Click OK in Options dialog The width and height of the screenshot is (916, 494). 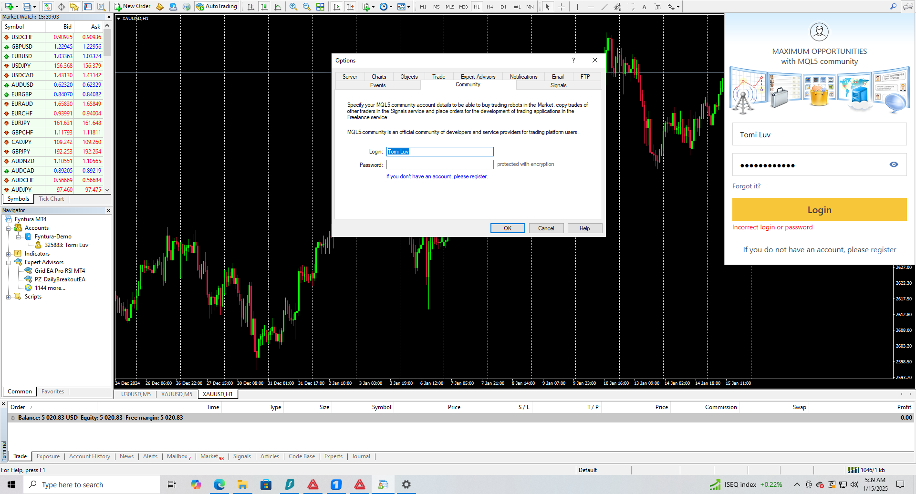tap(508, 228)
